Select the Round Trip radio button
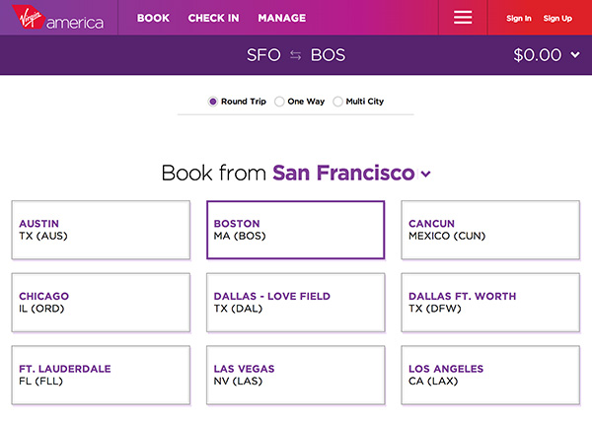This screenshot has height=424, width=592. pyautogui.click(x=213, y=102)
